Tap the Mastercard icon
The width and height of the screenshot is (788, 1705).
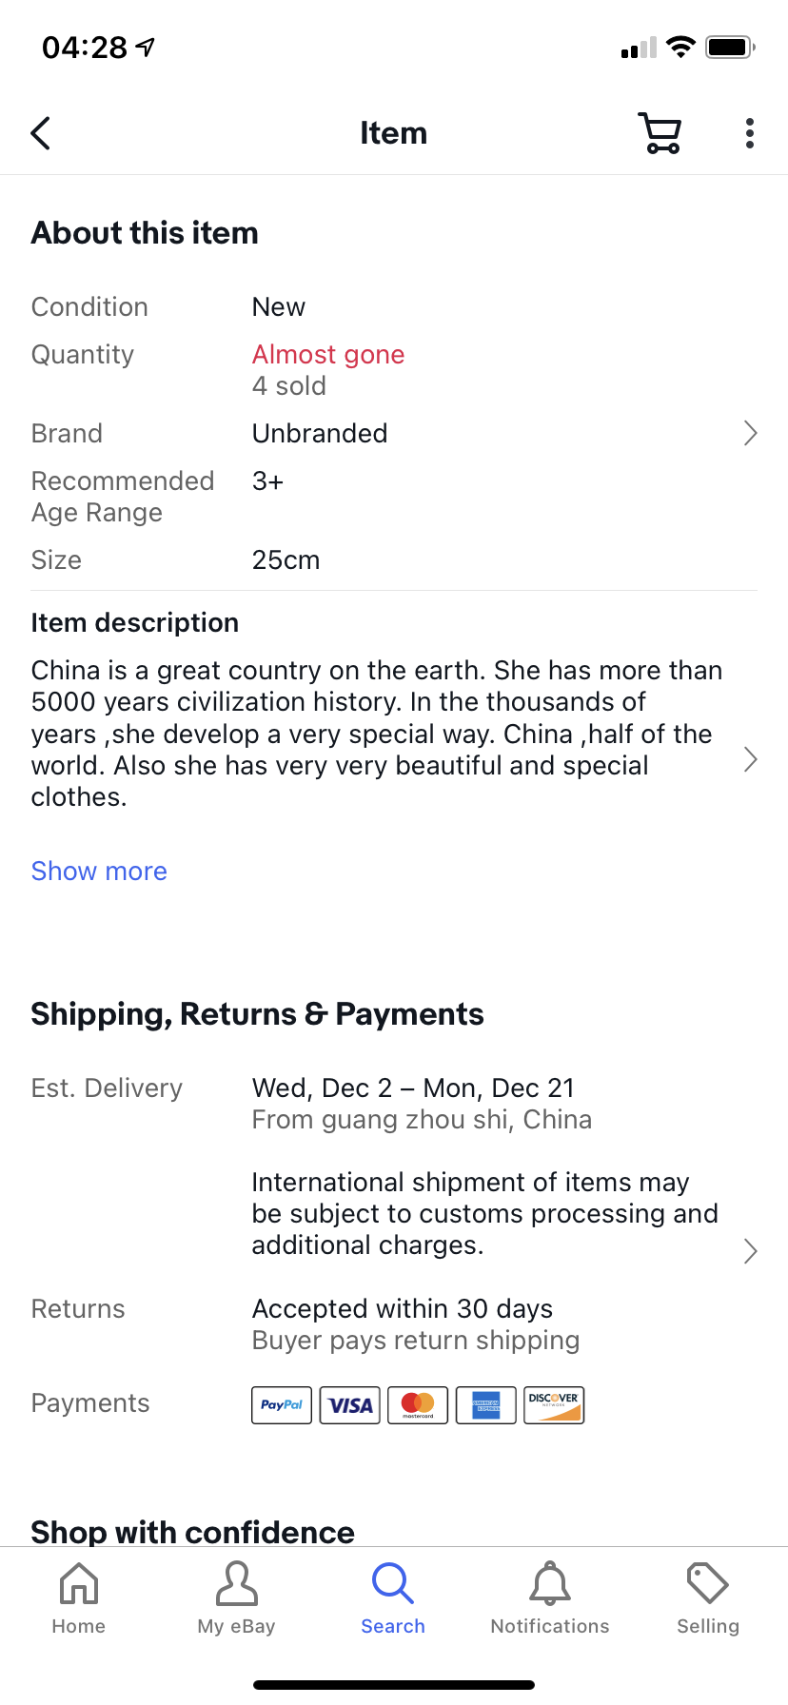pos(418,1405)
